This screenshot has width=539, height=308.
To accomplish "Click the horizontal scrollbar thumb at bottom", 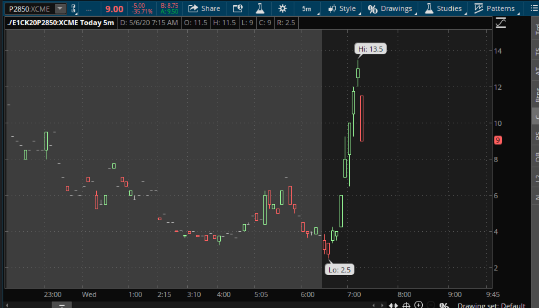I will click(x=61, y=305).
